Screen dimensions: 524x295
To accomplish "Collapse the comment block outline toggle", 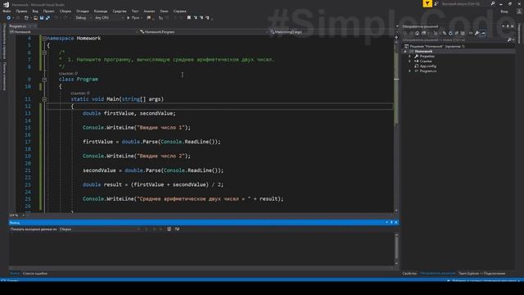I will click(x=44, y=52).
